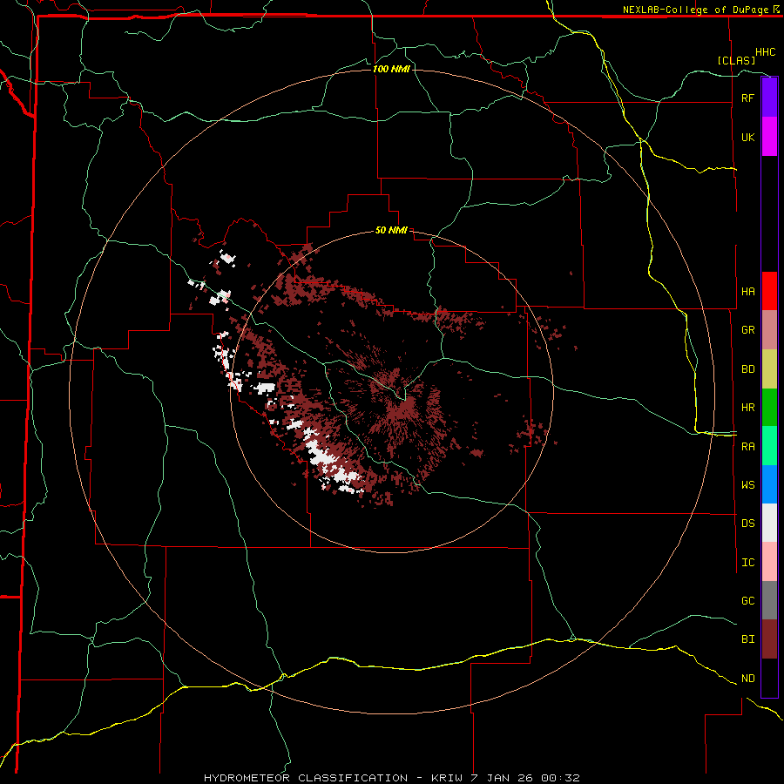
Task: Click the 'RF' legend label
Action: (x=747, y=98)
